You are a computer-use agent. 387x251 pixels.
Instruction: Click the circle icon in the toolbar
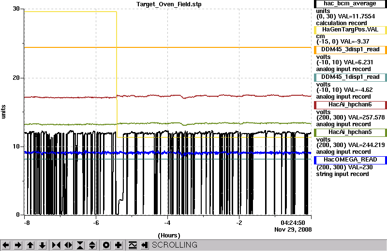(106, 245)
